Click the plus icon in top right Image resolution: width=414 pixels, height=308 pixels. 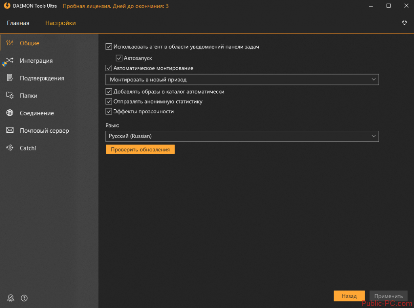coord(404,23)
